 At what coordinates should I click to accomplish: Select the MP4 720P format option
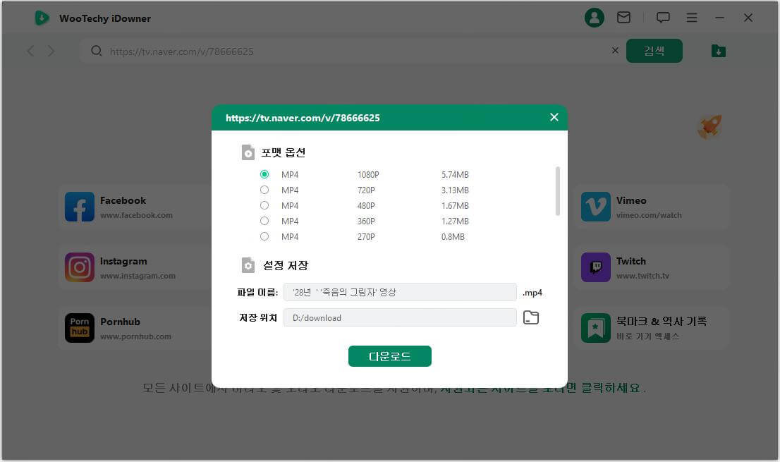[x=264, y=190]
